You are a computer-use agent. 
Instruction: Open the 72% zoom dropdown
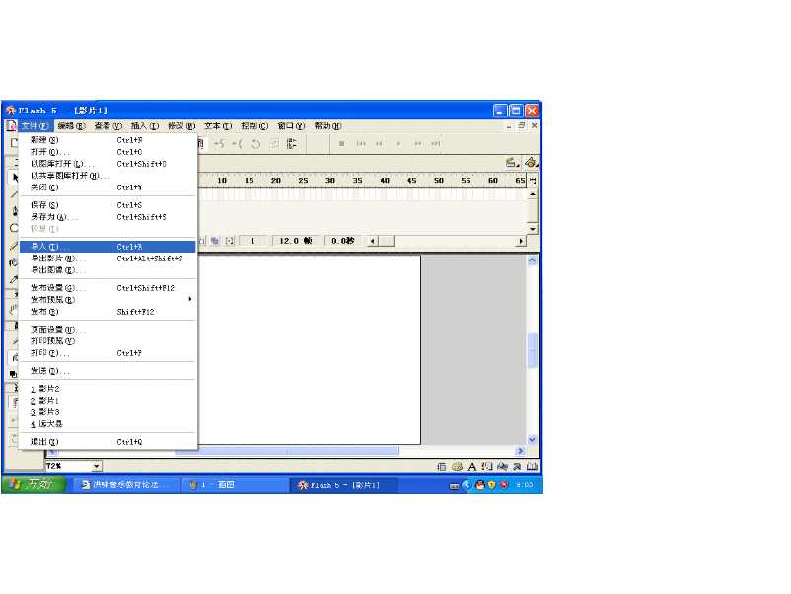(x=97, y=466)
